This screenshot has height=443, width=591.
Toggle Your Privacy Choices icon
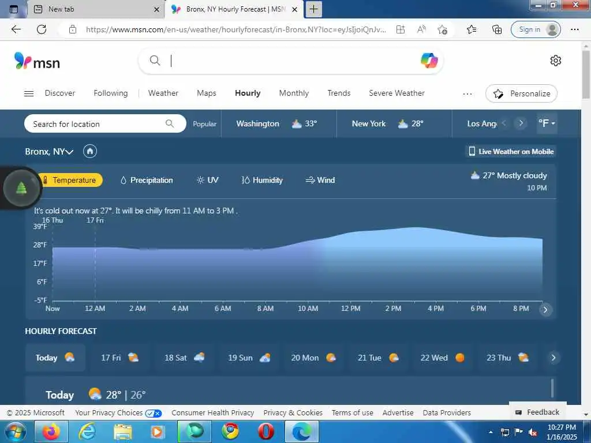pos(154,413)
